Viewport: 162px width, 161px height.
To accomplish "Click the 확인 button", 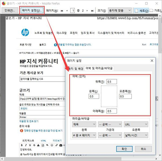I will pos(124,149).
